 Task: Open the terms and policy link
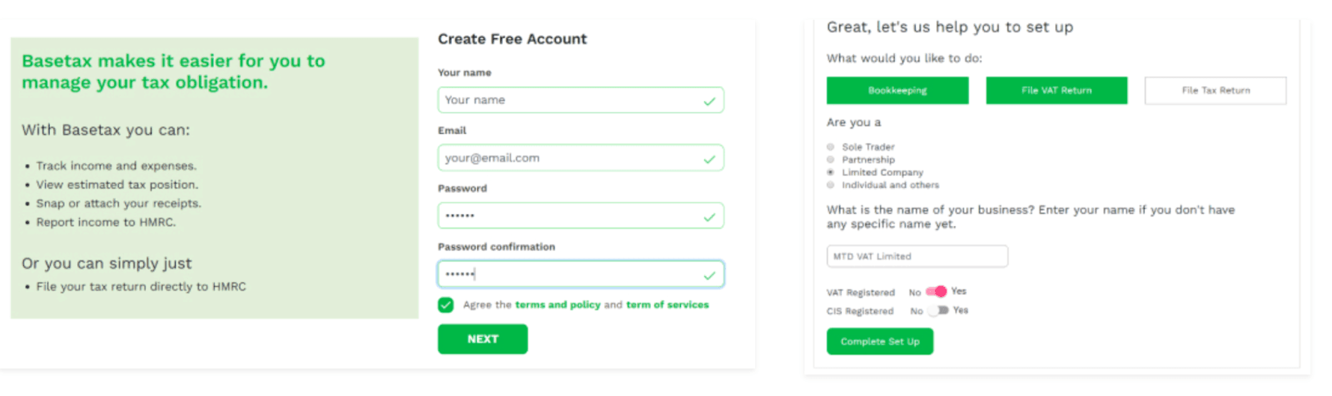point(557,304)
